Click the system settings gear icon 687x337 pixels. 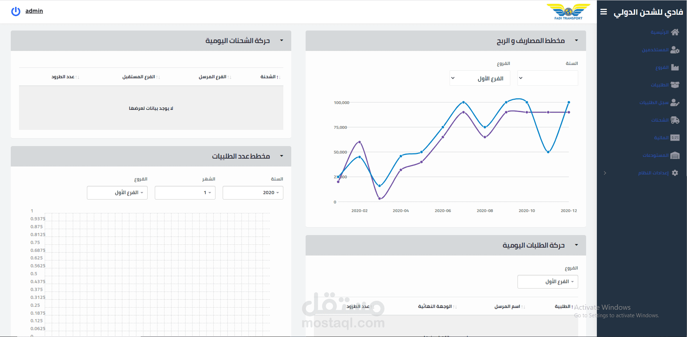(675, 173)
